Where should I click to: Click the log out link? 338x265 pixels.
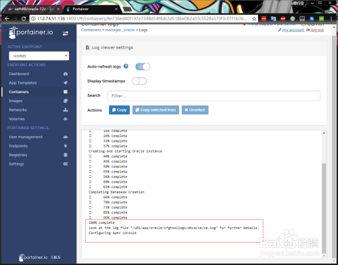coord(315,30)
